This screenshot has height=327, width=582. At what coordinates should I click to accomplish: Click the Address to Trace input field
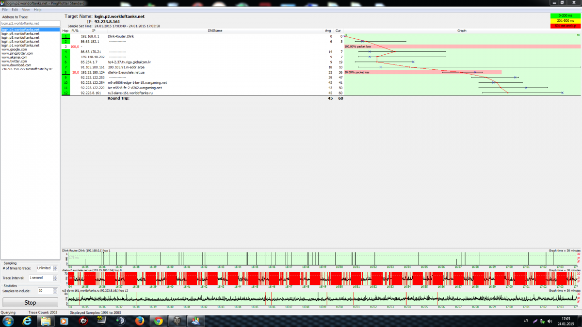29,23
